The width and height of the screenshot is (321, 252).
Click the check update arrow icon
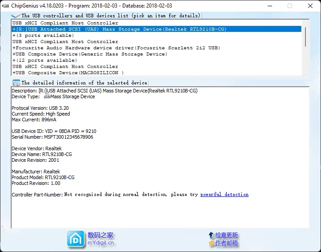[212, 235]
